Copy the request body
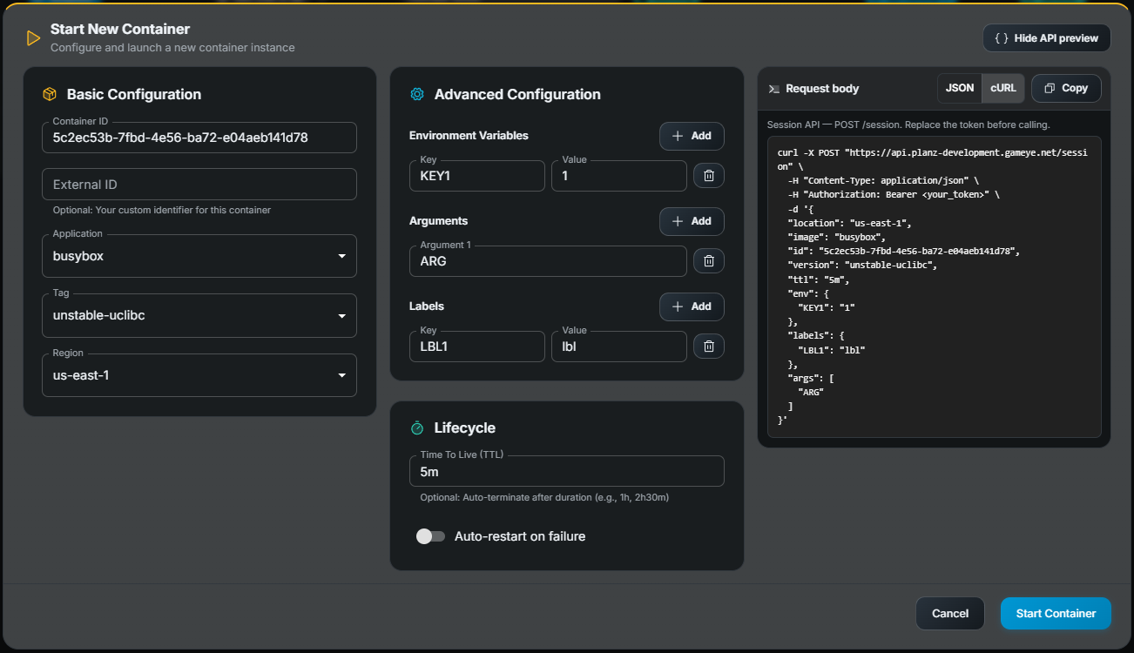This screenshot has width=1134, height=653. click(1066, 88)
